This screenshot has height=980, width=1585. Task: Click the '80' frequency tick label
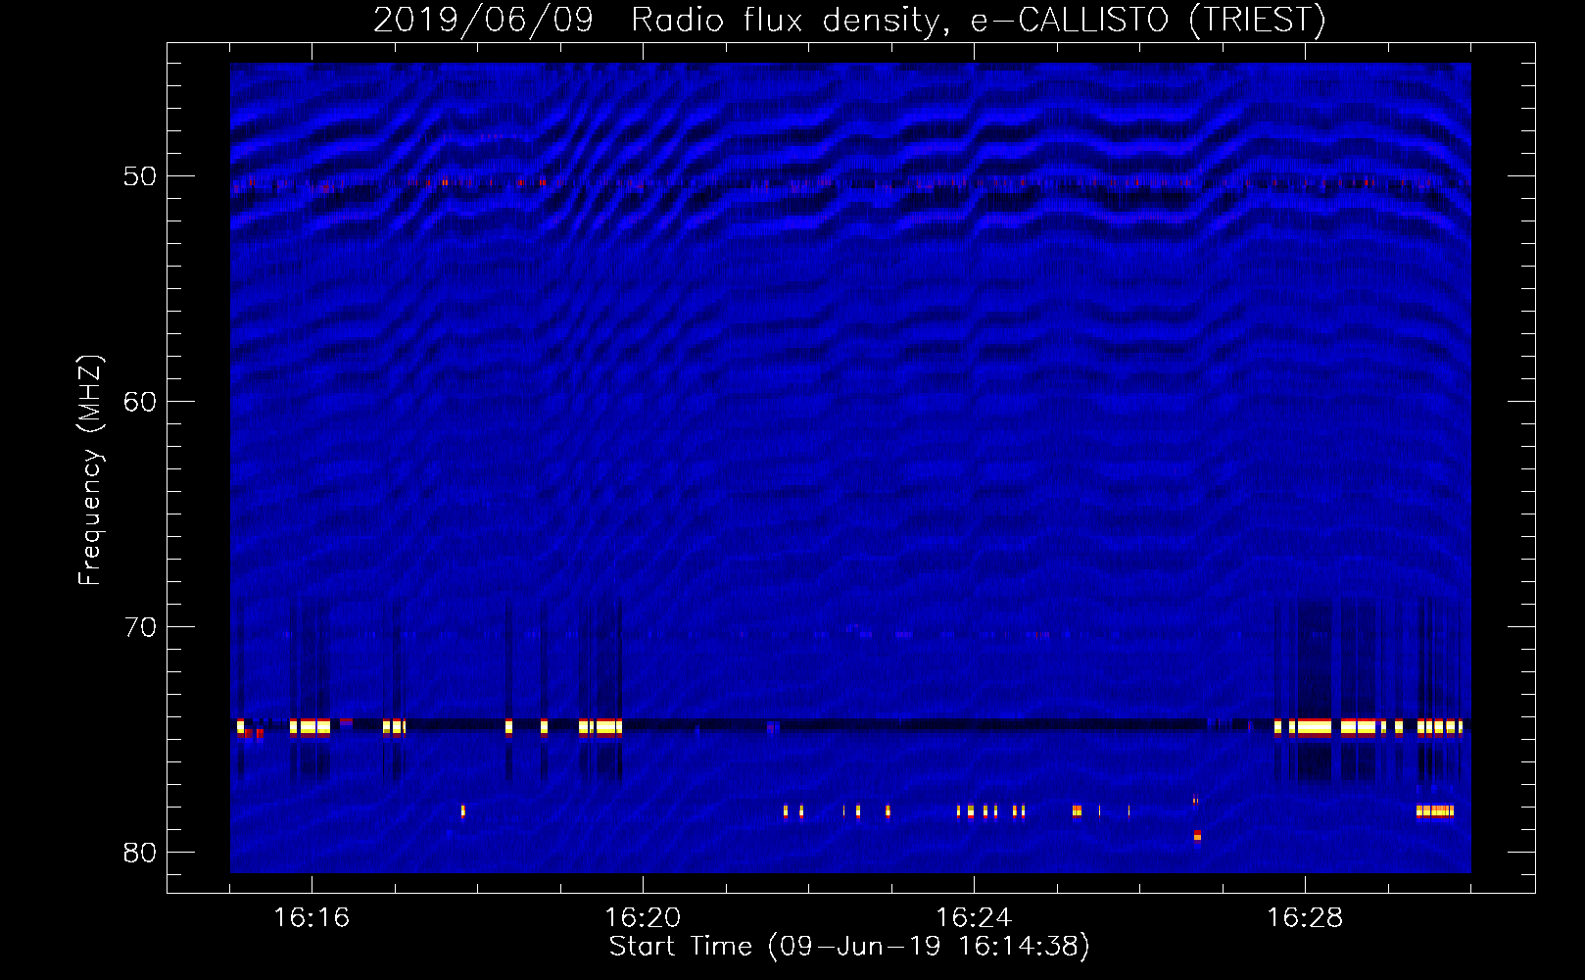click(140, 854)
